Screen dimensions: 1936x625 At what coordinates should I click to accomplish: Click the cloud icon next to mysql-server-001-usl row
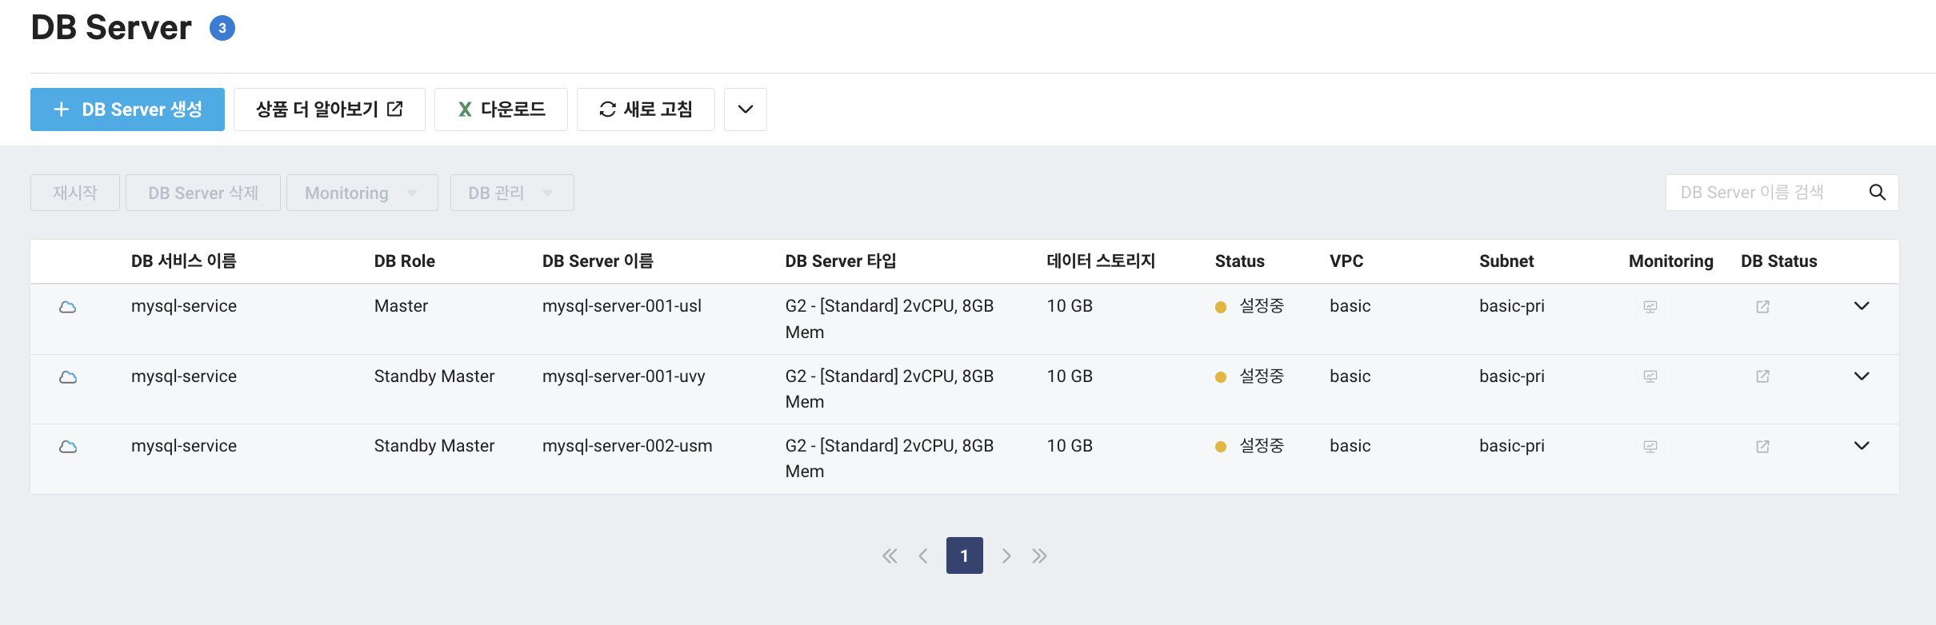pyautogui.click(x=69, y=306)
